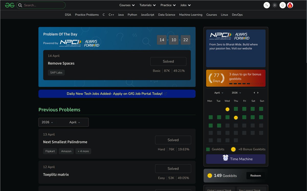Open Courses in the secondary nav bar
This screenshot has height=191, width=307.
[212, 15]
